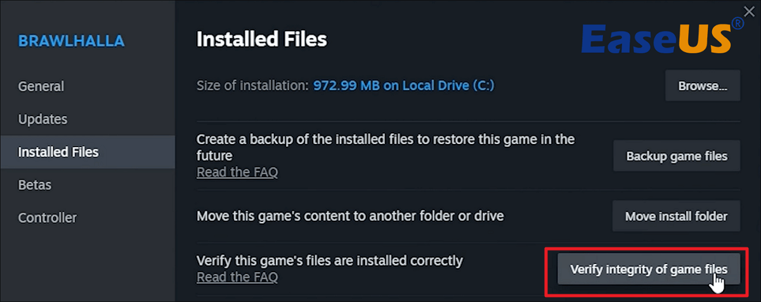Click the 'Move this game's content' description text

pyautogui.click(x=350, y=216)
